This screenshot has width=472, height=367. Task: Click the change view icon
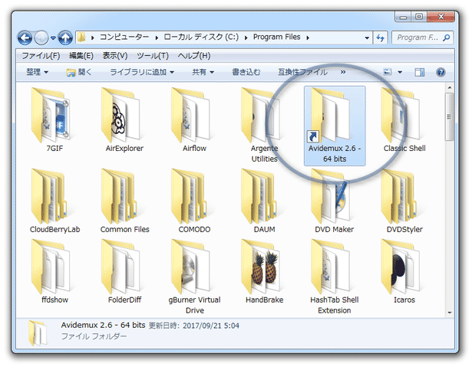coord(388,72)
